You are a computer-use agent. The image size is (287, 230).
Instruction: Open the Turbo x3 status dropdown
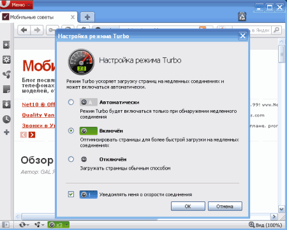(59, 225)
